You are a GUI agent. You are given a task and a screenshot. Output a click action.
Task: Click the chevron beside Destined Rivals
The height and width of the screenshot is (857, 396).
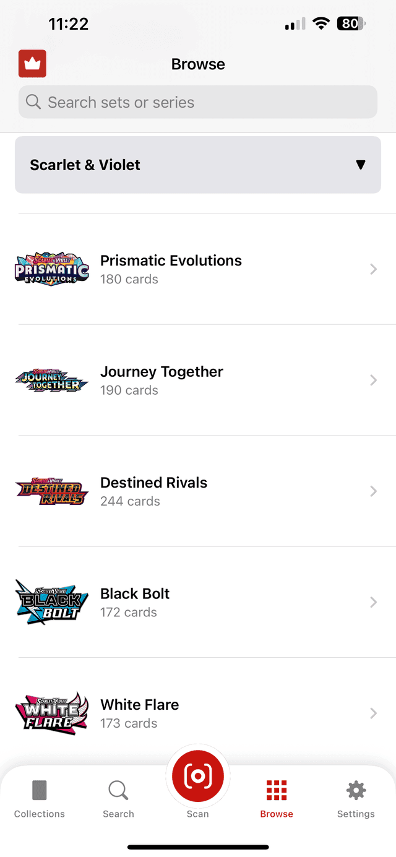click(373, 491)
